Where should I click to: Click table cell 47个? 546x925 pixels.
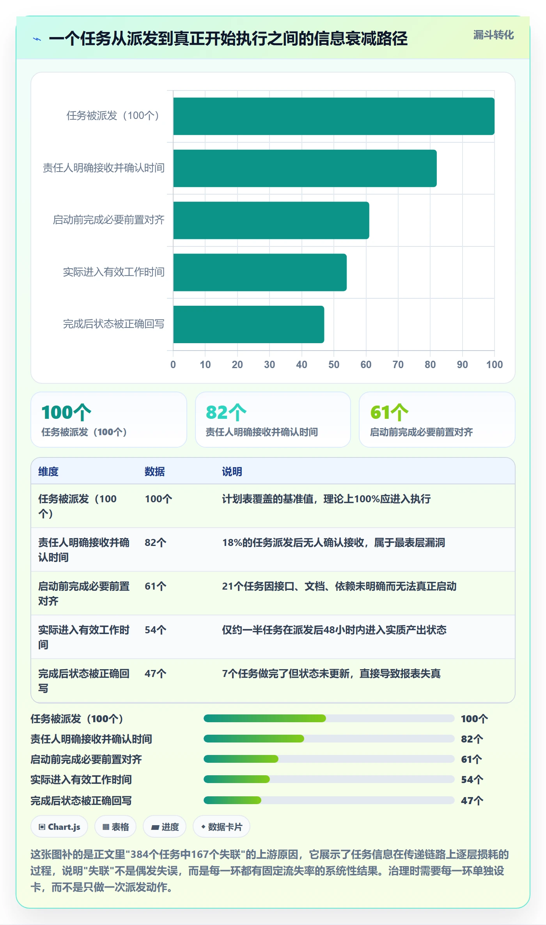point(156,673)
